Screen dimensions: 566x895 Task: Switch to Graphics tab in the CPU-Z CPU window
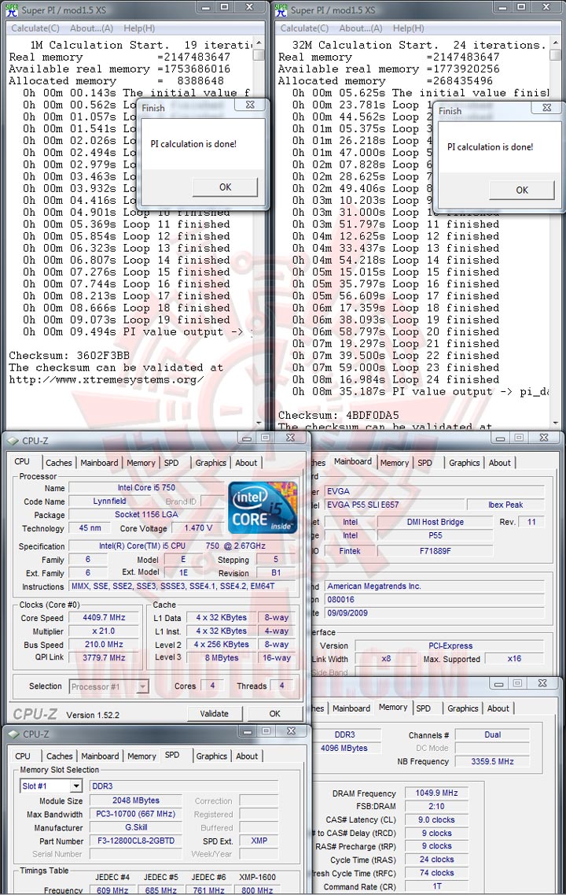pos(211,463)
